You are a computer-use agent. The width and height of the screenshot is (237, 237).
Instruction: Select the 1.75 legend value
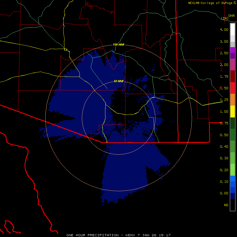pos(224,76)
